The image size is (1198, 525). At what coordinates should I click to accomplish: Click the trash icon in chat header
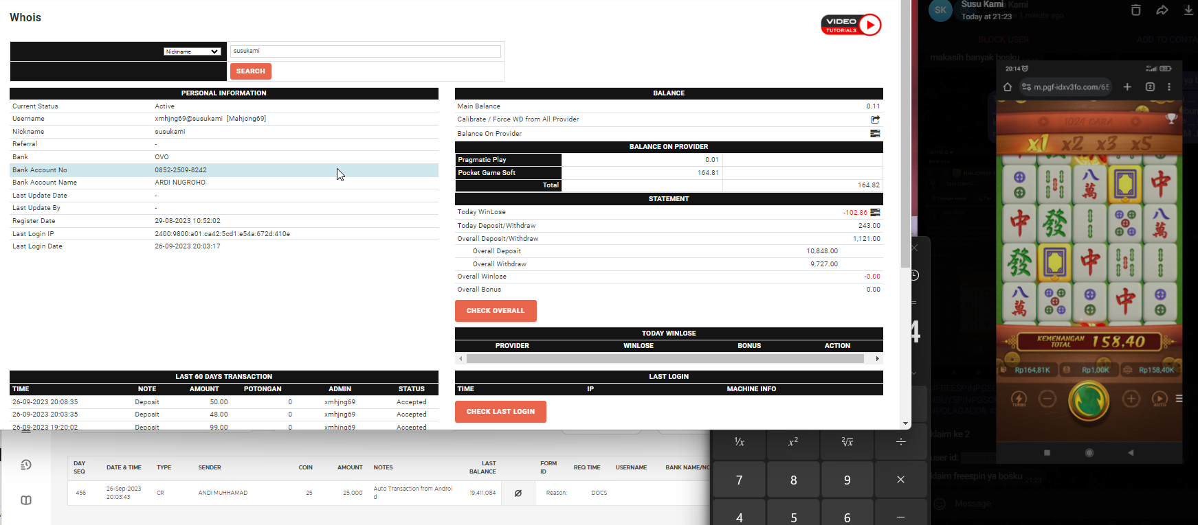(1135, 10)
